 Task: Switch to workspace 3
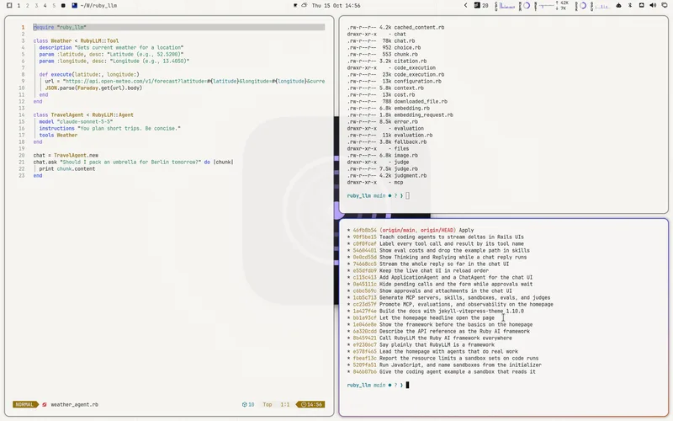pyautogui.click(x=36, y=6)
